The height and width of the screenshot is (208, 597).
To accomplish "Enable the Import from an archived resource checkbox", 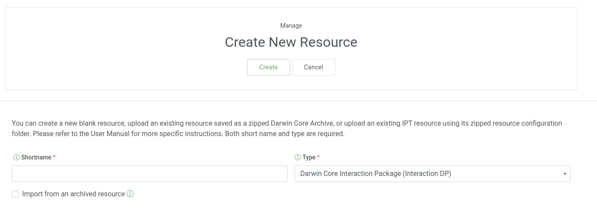I will (x=15, y=194).
